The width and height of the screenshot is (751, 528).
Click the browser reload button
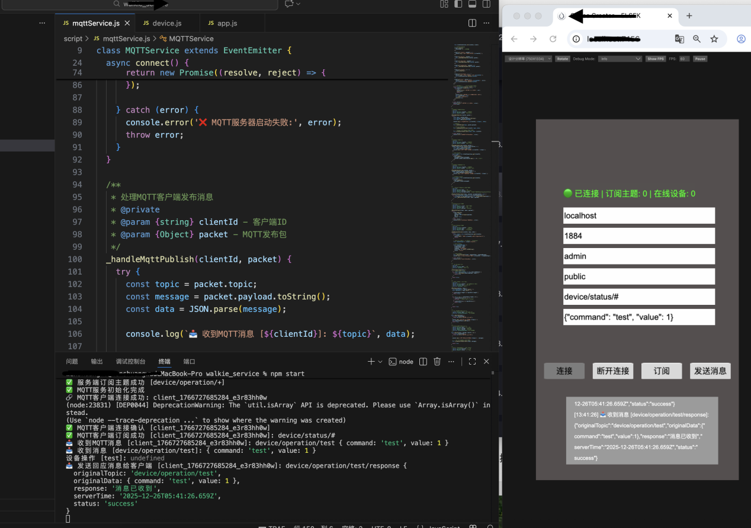coord(553,39)
